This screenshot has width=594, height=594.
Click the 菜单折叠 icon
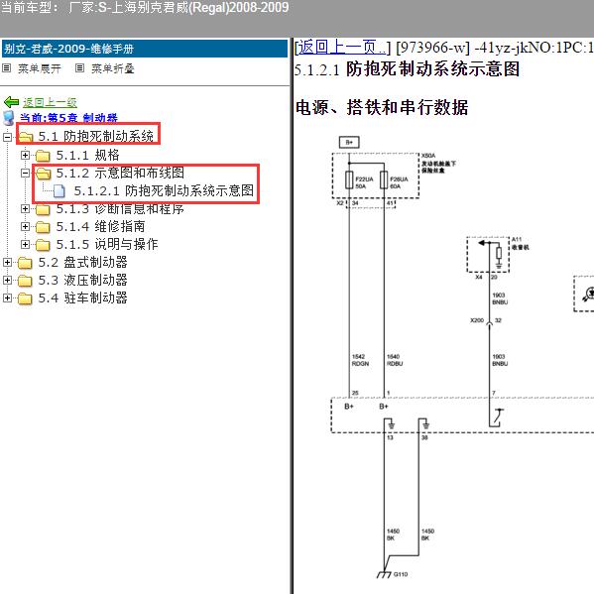(x=79, y=68)
